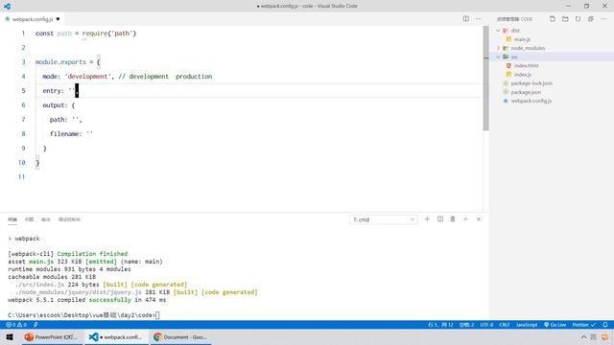Collapse the src folder

tap(498, 57)
